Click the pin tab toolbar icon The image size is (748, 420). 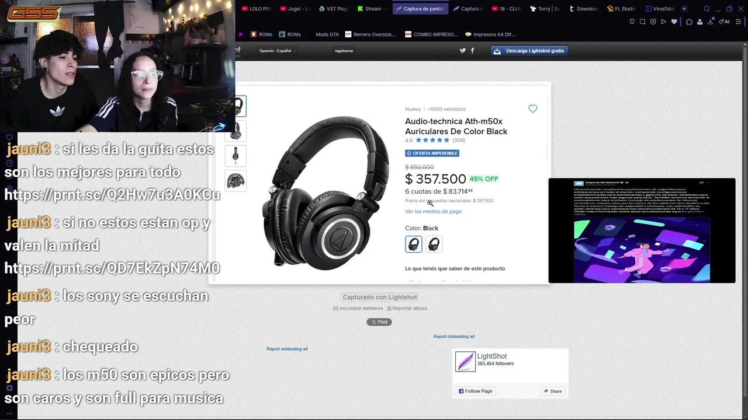point(632,22)
